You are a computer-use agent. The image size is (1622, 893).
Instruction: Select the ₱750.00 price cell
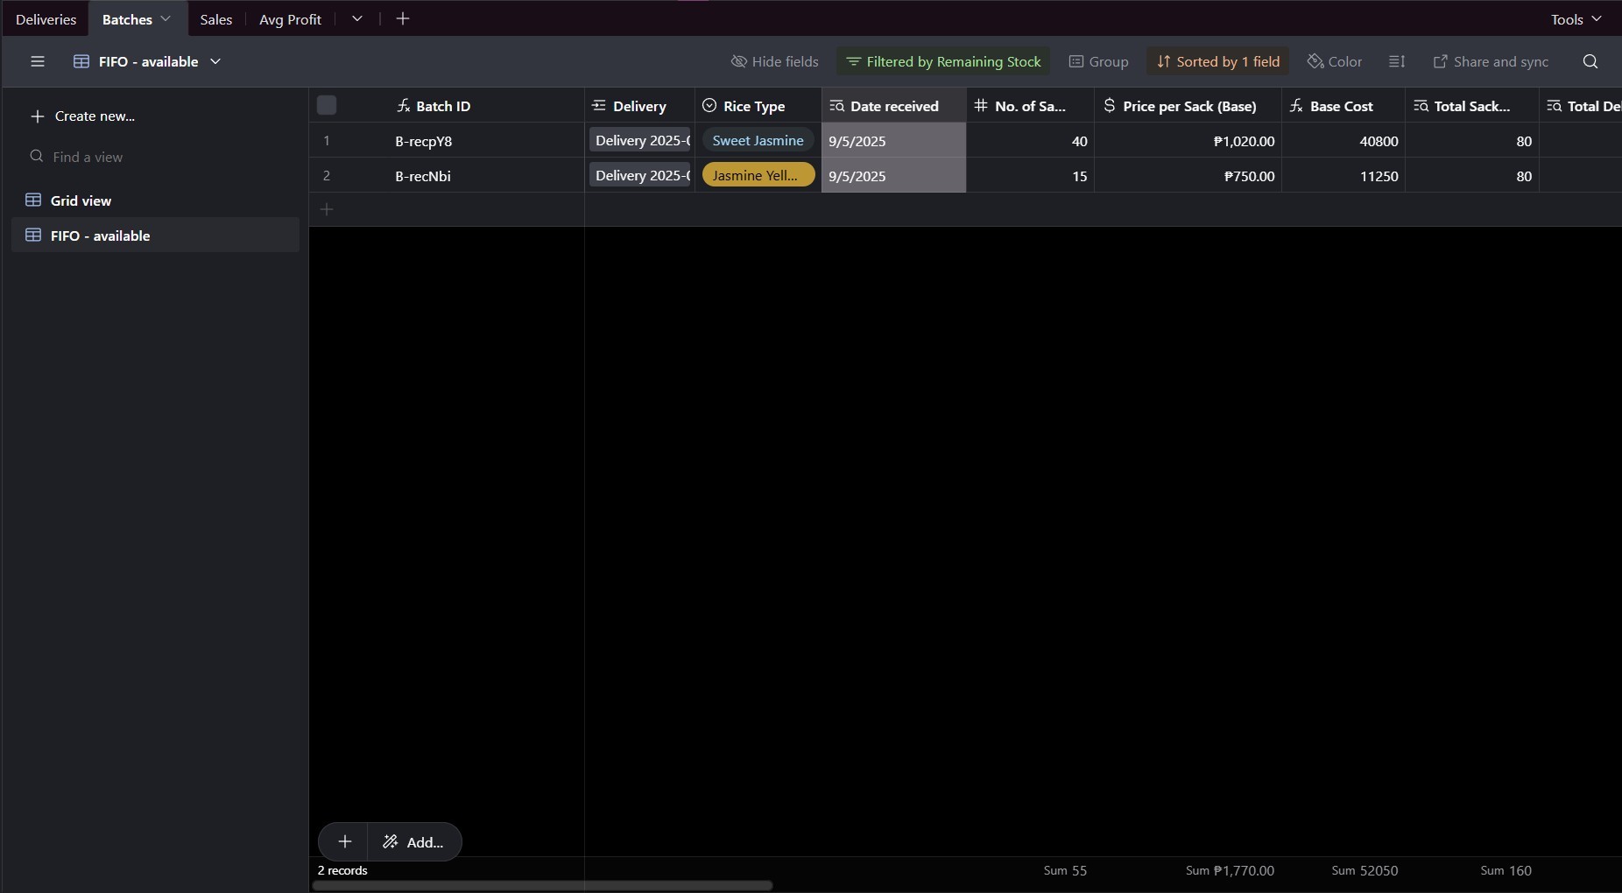tap(1188, 175)
